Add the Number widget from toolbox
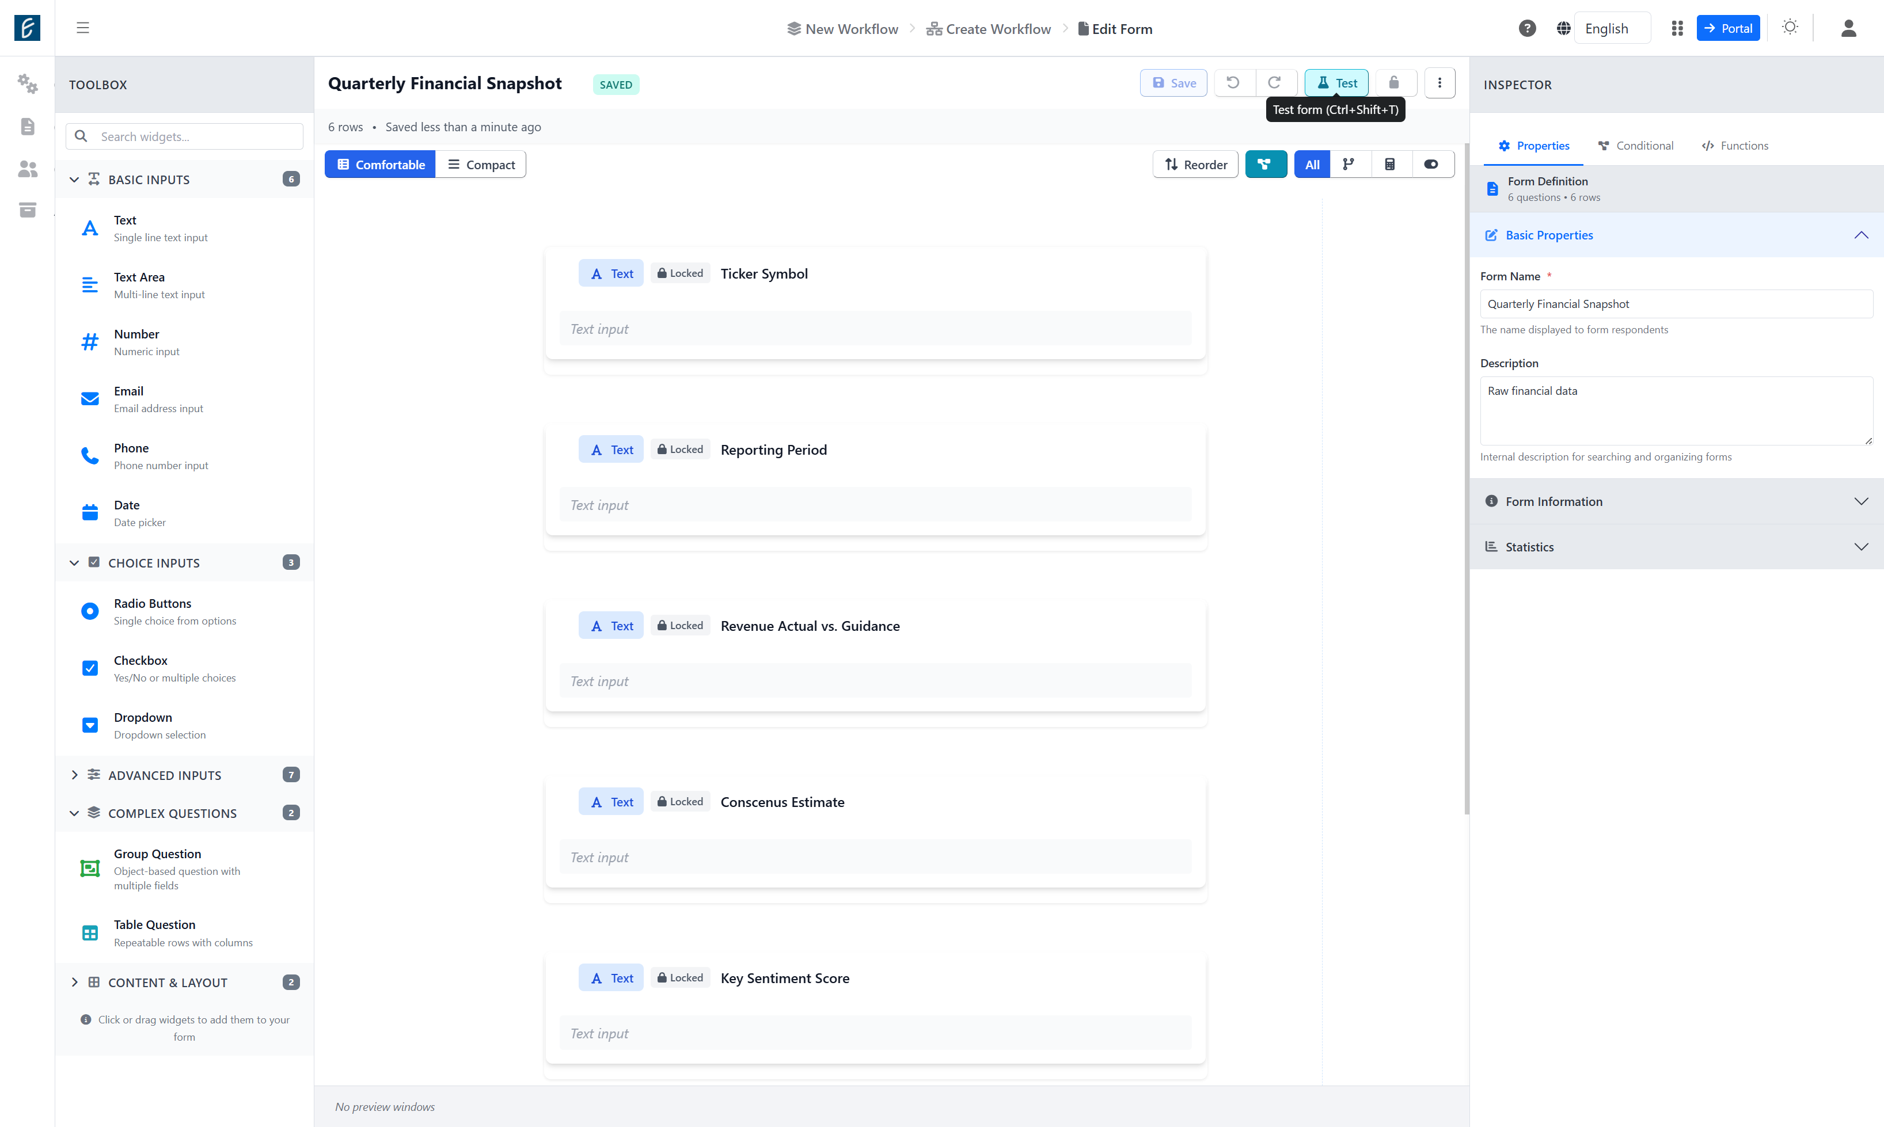Screen dimensions: 1884x1127 point(184,342)
